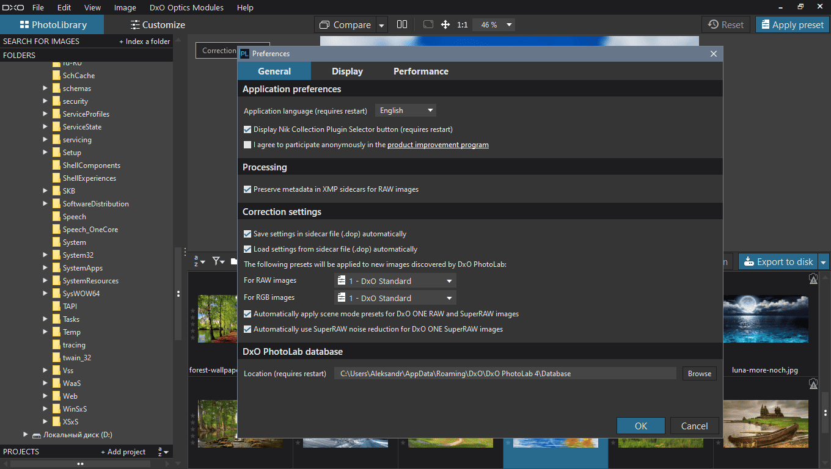Screen dimensions: 831x469
Task: Select the move/pan hand tool icon
Action: (x=445, y=24)
